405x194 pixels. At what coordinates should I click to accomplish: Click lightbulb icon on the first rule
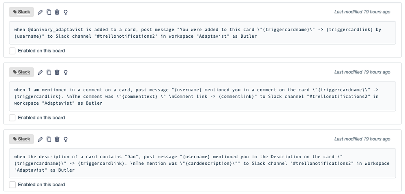tap(66, 12)
